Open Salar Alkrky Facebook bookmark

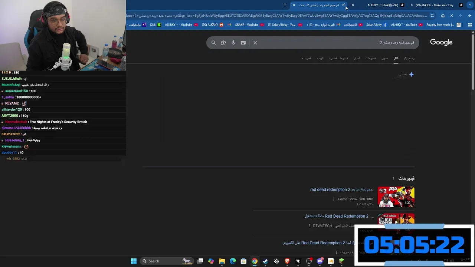(x=376, y=25)
